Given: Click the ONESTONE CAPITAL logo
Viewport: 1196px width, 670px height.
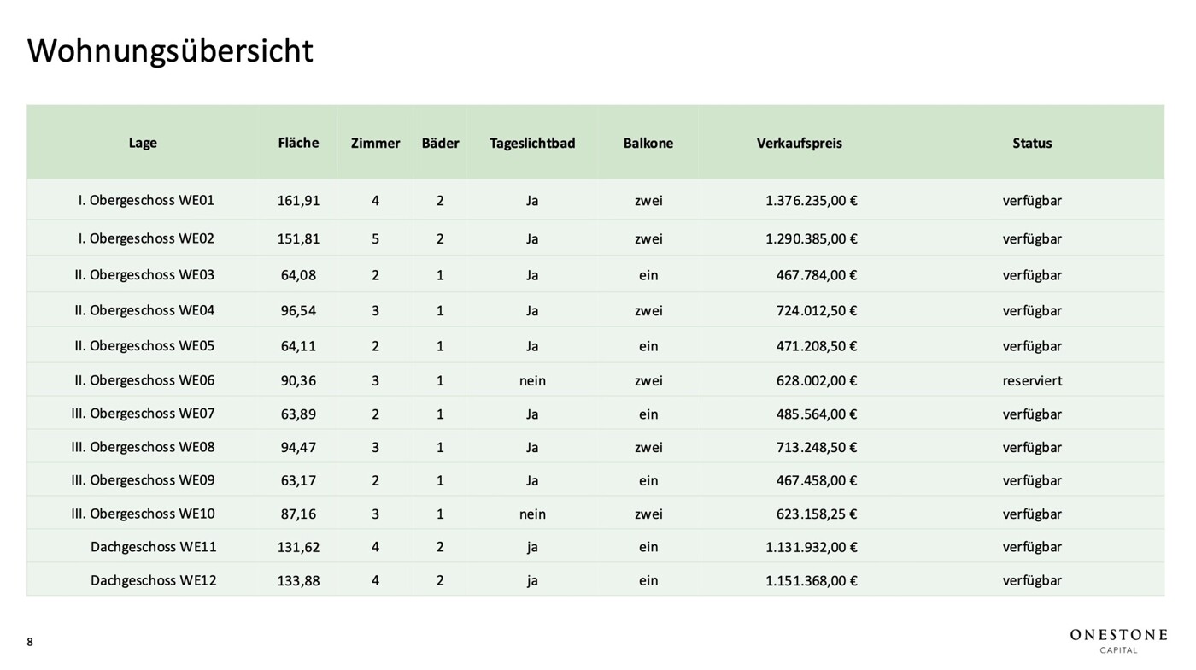Looking at the screenshot, I should 1118,641.
